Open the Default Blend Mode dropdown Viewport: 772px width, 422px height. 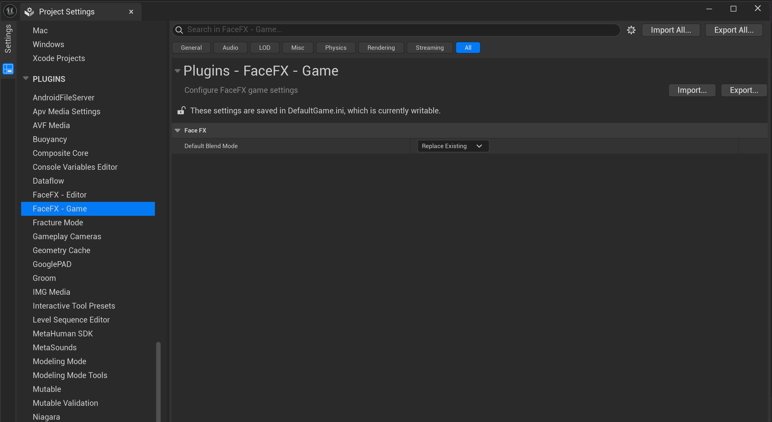click(453, 146)
